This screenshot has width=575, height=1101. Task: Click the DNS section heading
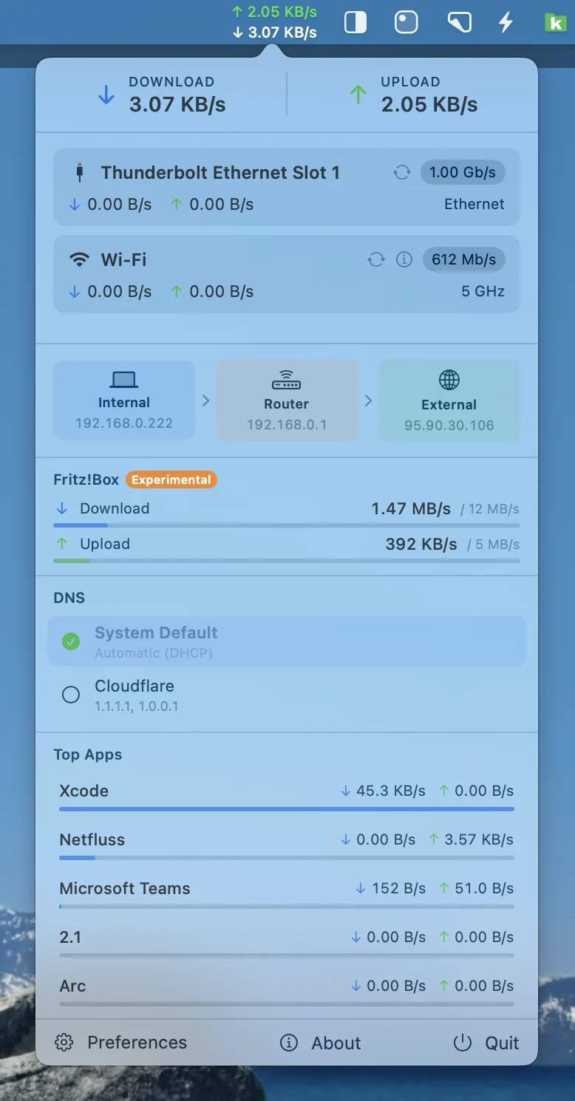[69, 598]
